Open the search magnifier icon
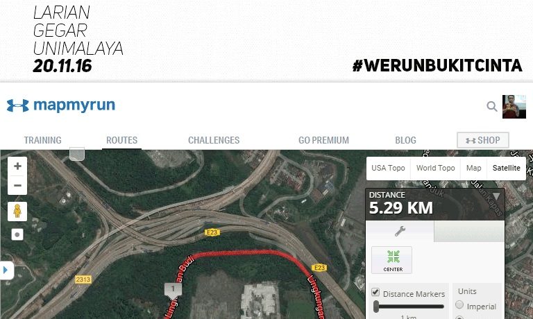This screenshot has height=319, width=533. [x=491, y=106]
